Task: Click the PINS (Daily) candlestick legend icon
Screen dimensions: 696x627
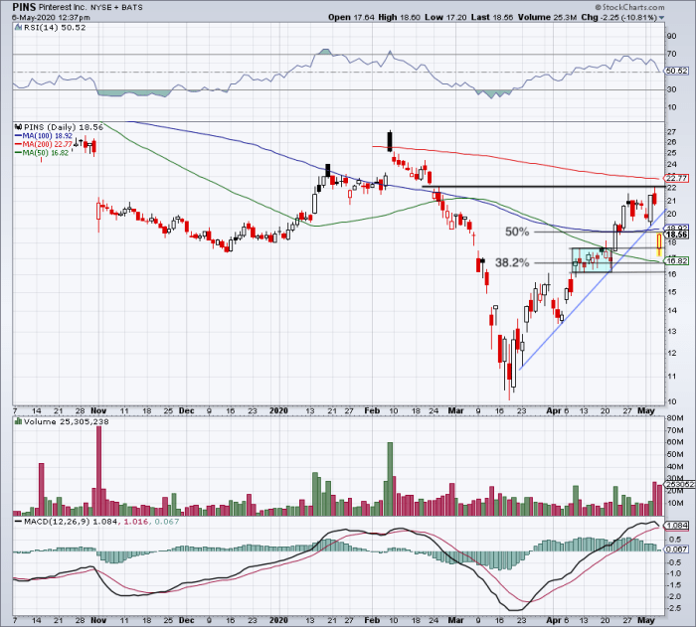Action: click(x=18, y=127)
